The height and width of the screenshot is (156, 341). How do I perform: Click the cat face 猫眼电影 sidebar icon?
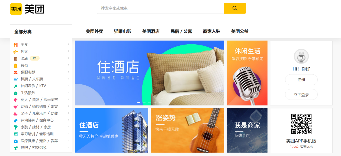pos(15,72)
